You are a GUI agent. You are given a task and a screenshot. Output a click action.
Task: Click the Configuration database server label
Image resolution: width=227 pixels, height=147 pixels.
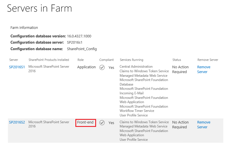tap(37, 42)
